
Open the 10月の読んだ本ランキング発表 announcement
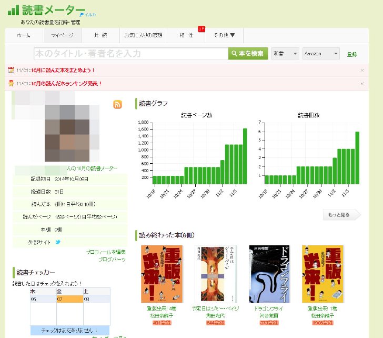(66, 84)
